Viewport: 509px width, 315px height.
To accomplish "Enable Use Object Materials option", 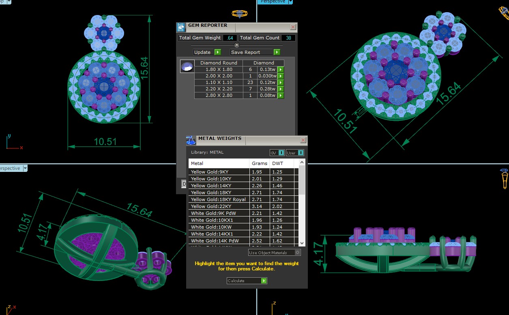I will tap(298, 253).
